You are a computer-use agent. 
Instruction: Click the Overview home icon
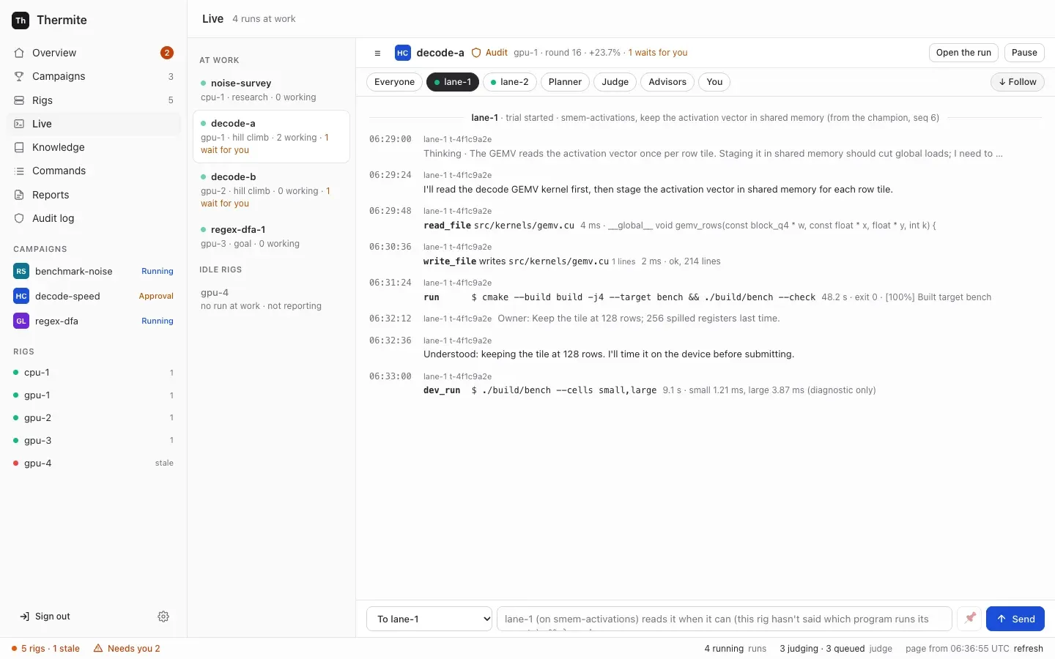pos(19,53)
